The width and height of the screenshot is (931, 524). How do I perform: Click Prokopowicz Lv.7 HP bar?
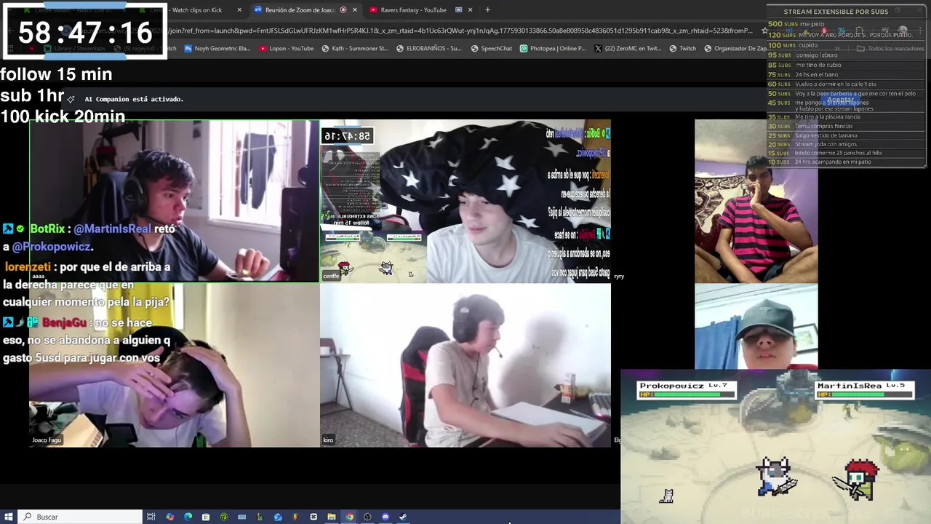[x=687, y=394]
